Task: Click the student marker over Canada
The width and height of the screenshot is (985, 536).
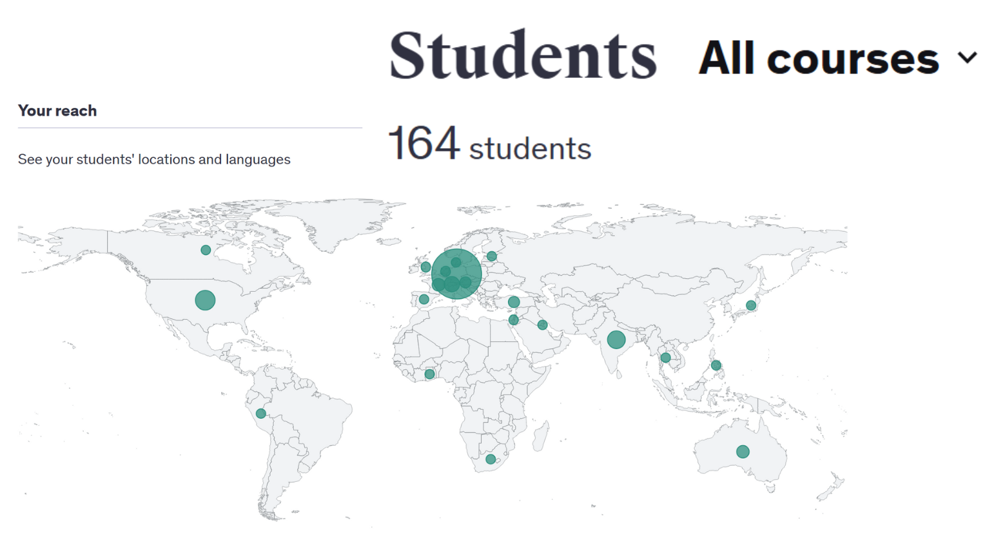Action: click(206, 250)
